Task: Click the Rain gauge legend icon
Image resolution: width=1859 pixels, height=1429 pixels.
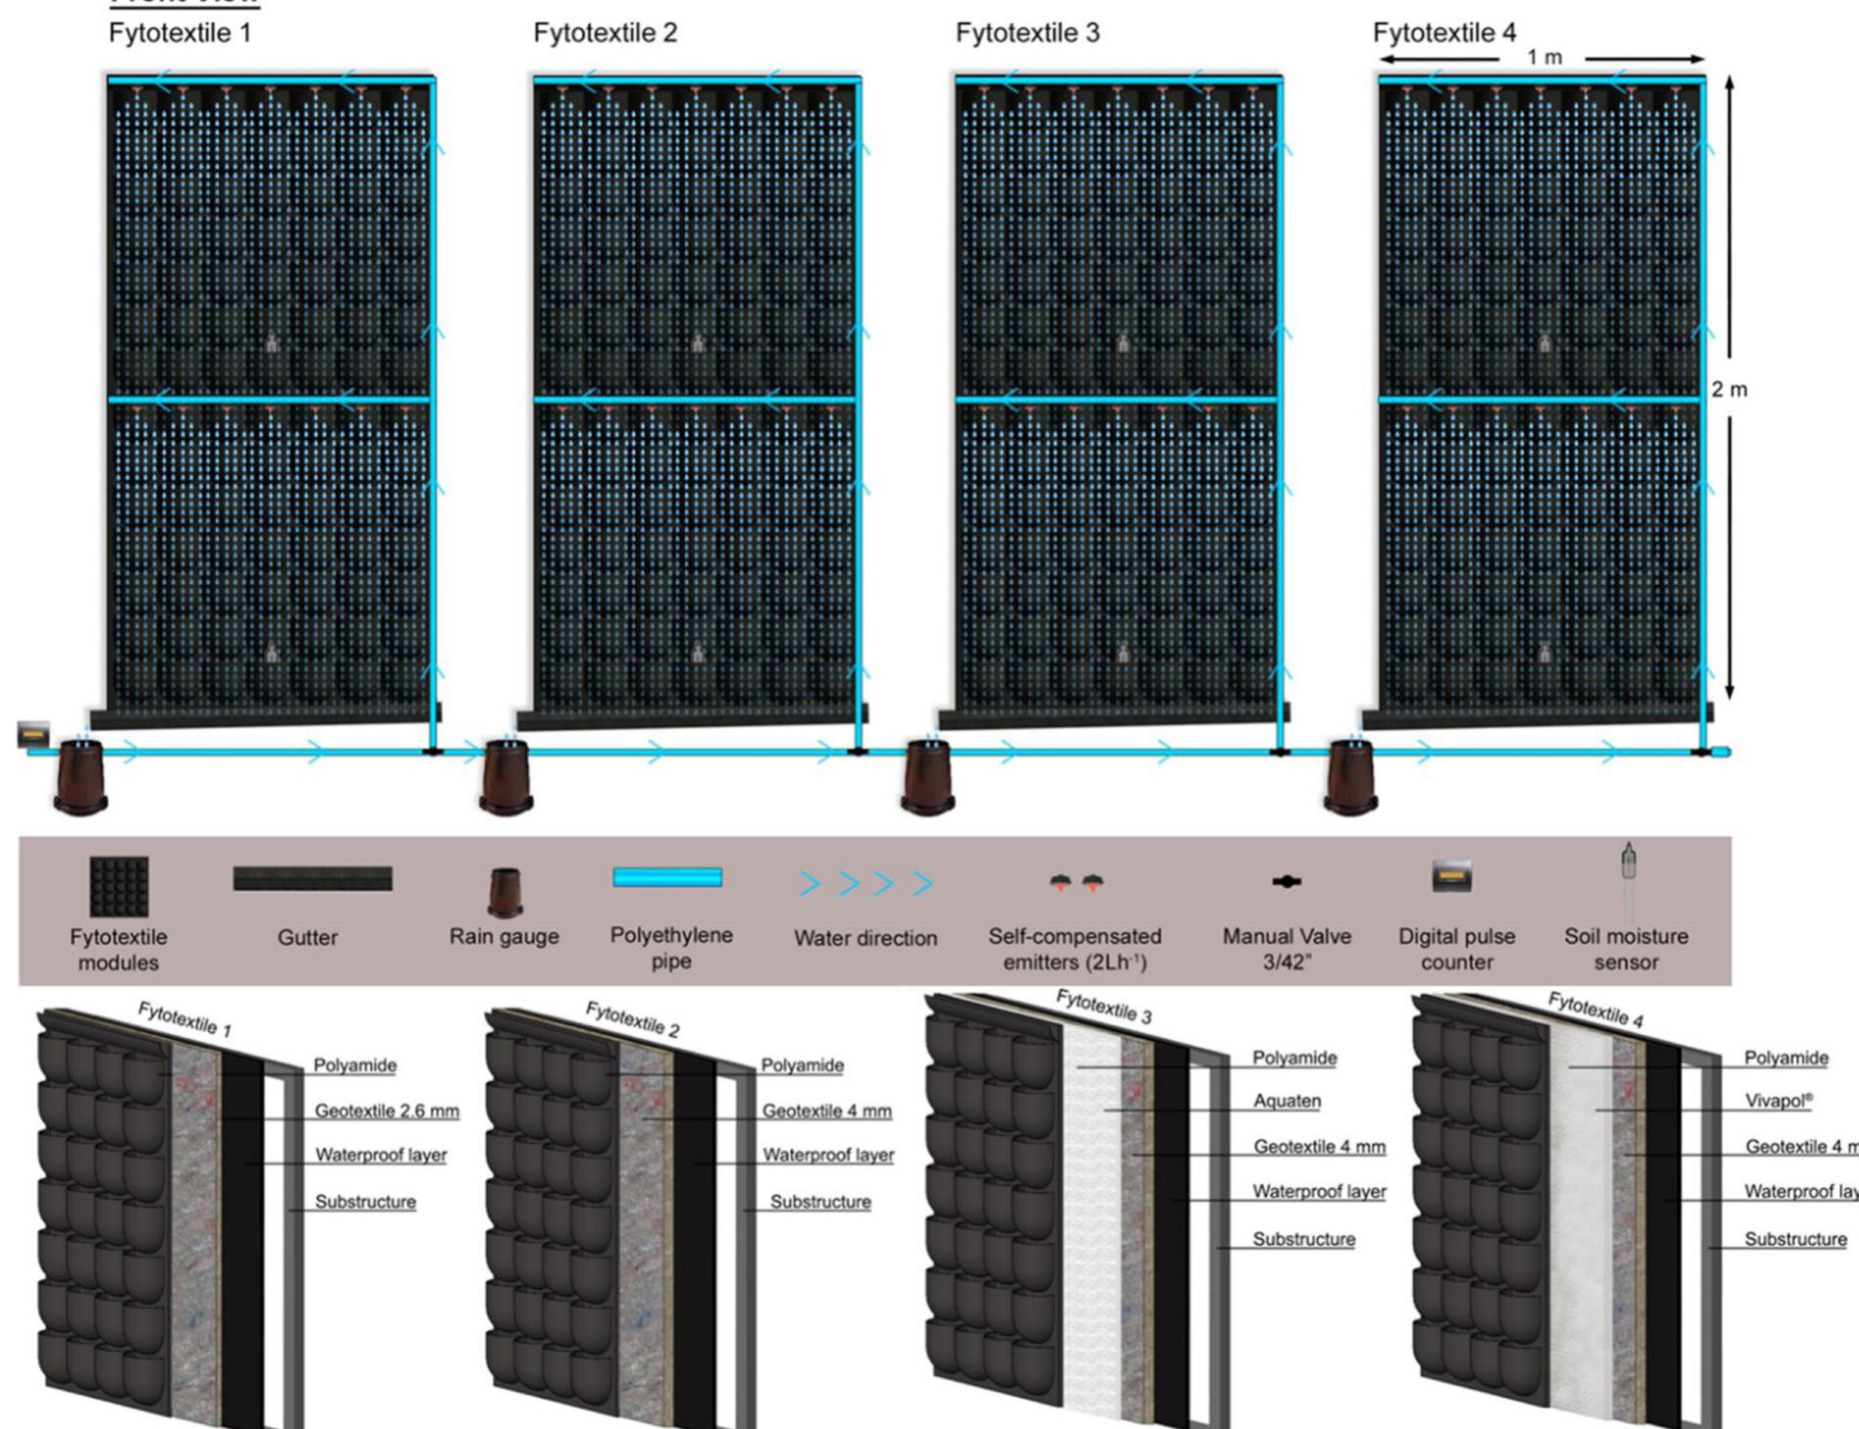Action: click(504, 891)
